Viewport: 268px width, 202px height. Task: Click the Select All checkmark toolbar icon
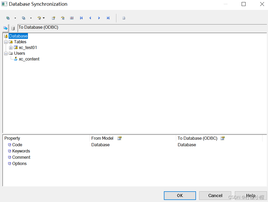pos(8,18)
